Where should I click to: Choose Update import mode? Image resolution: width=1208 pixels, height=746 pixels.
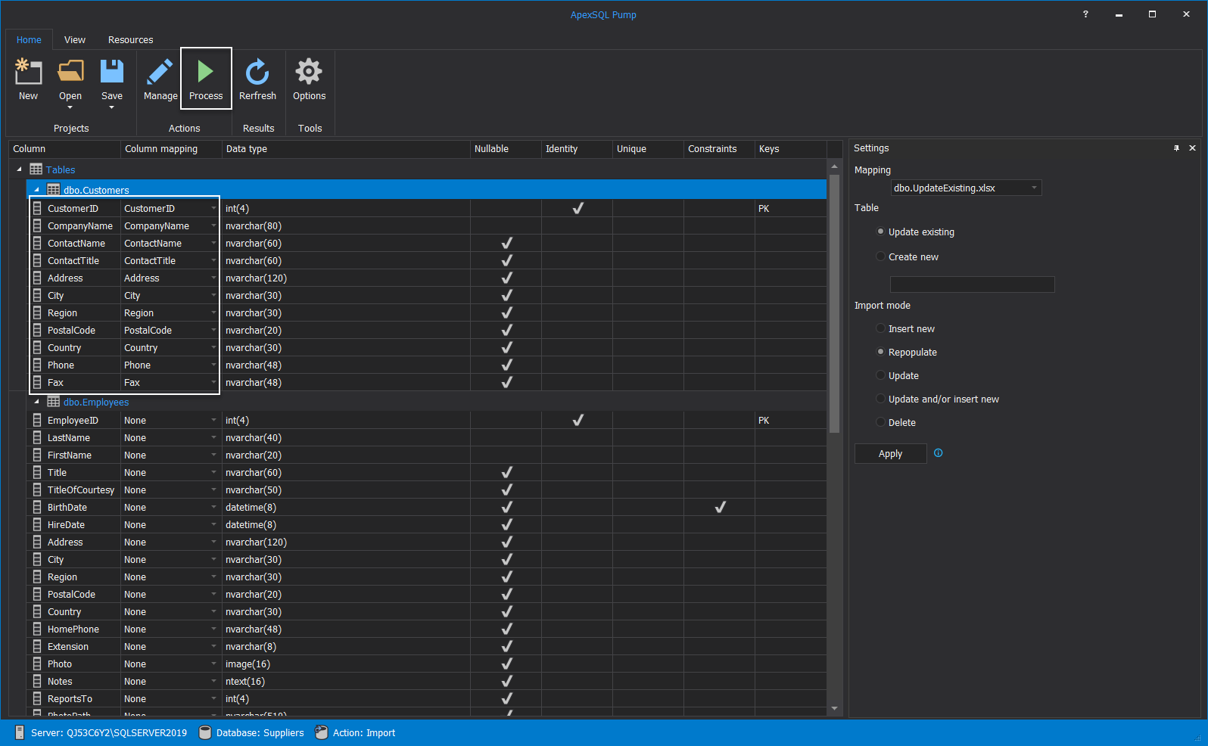(880, 375)
